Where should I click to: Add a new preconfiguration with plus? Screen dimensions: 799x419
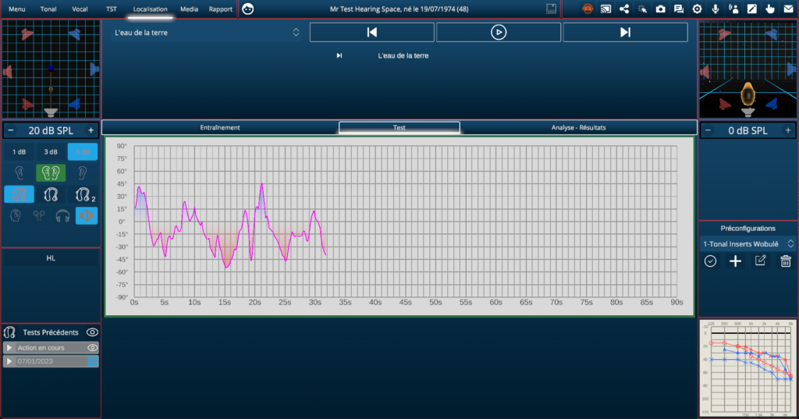tap(735, 261)
